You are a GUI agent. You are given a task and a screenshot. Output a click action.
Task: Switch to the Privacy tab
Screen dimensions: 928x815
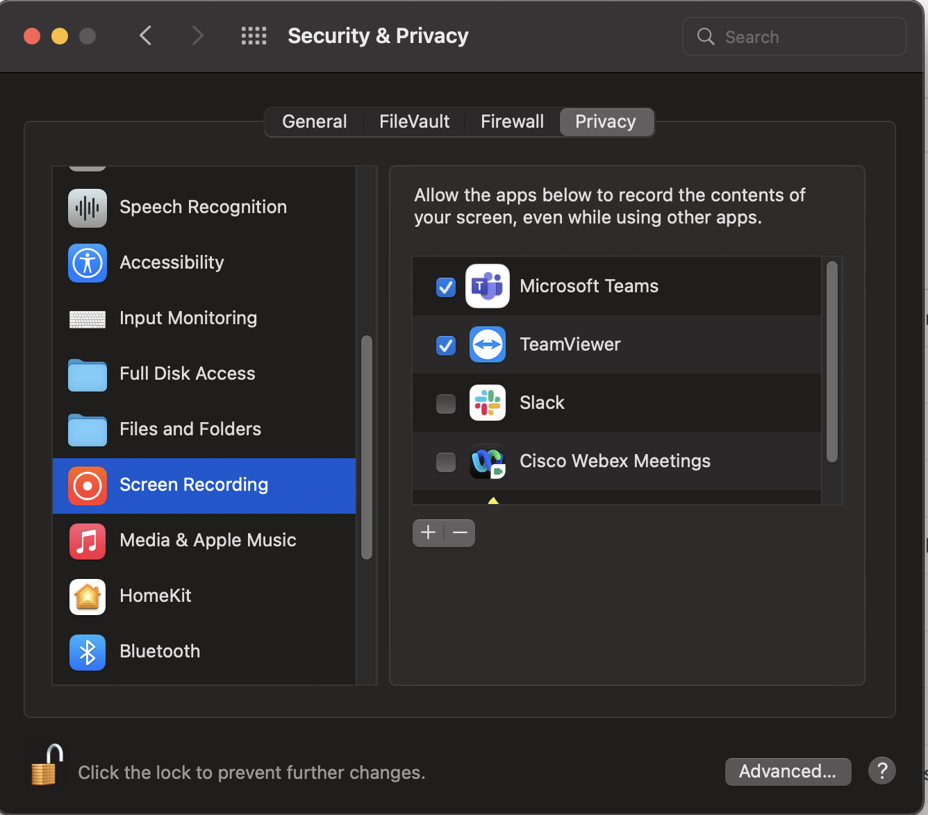point(606,121)
